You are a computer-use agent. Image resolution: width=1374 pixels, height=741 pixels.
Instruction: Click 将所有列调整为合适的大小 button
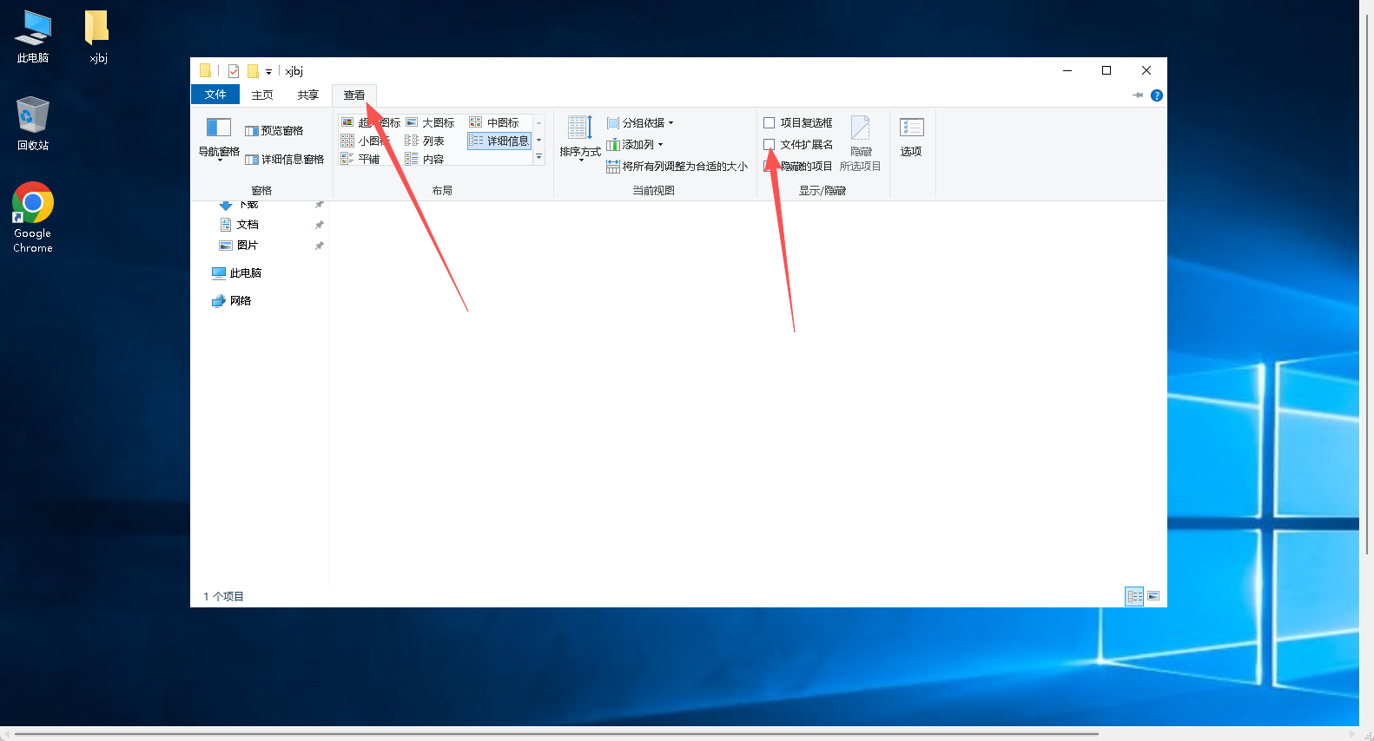coord(677,167)
